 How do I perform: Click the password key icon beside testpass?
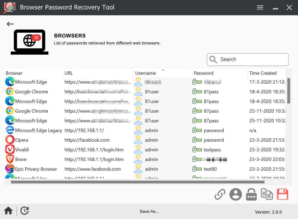point(197,149)
